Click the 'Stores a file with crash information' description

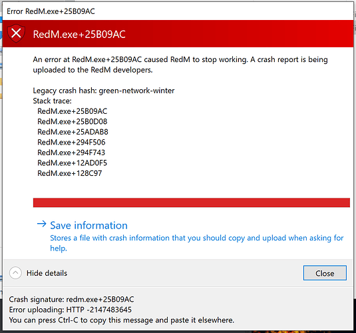click(196, 243)
